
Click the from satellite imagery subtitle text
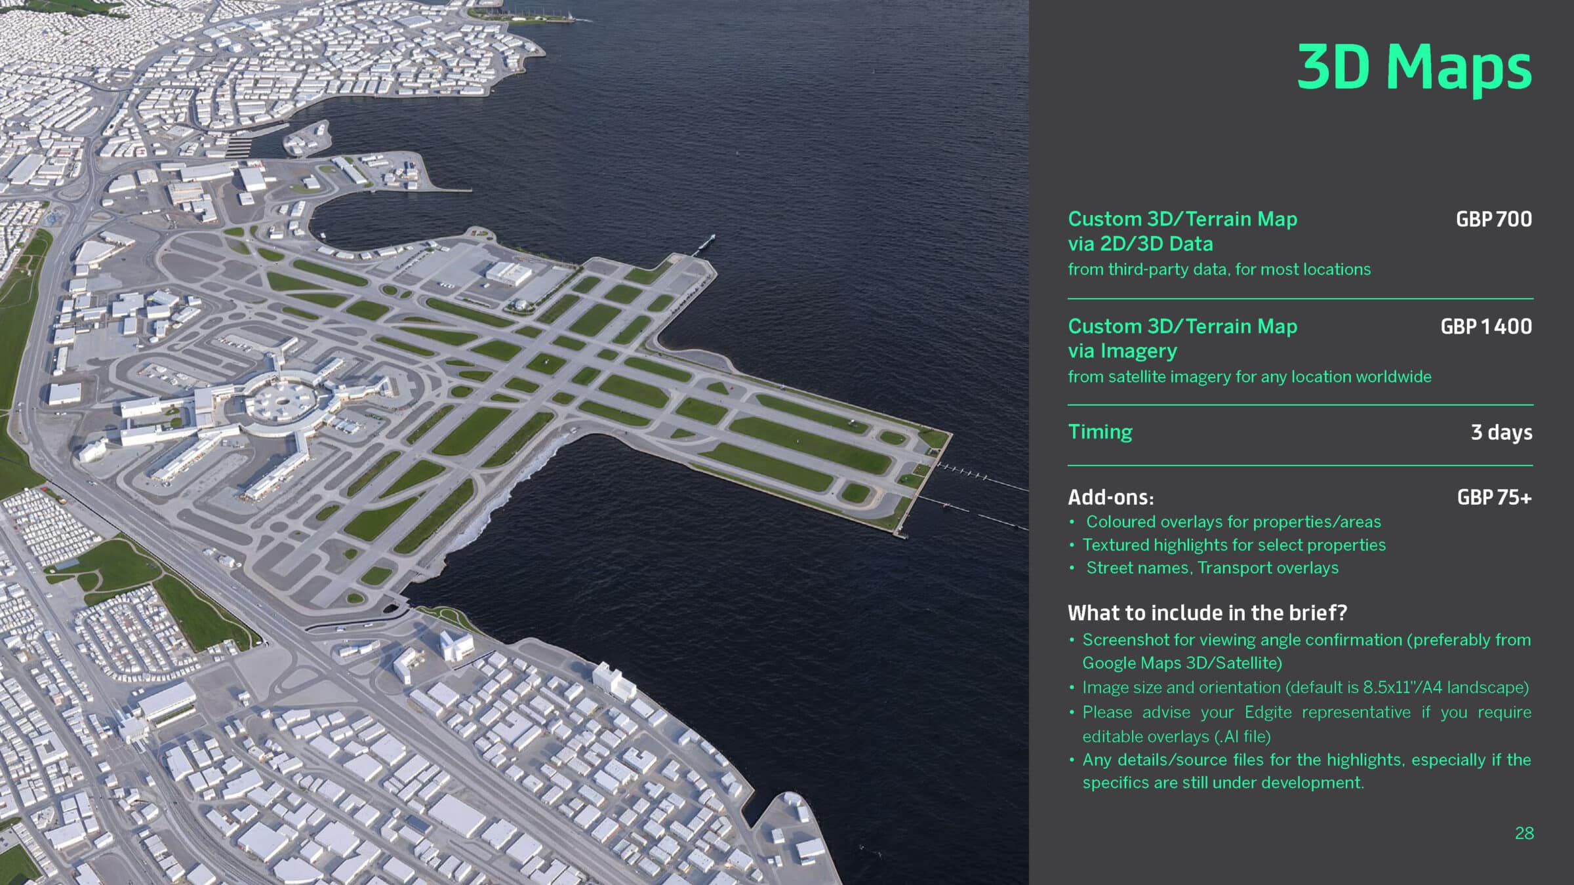pos(1249,377)
